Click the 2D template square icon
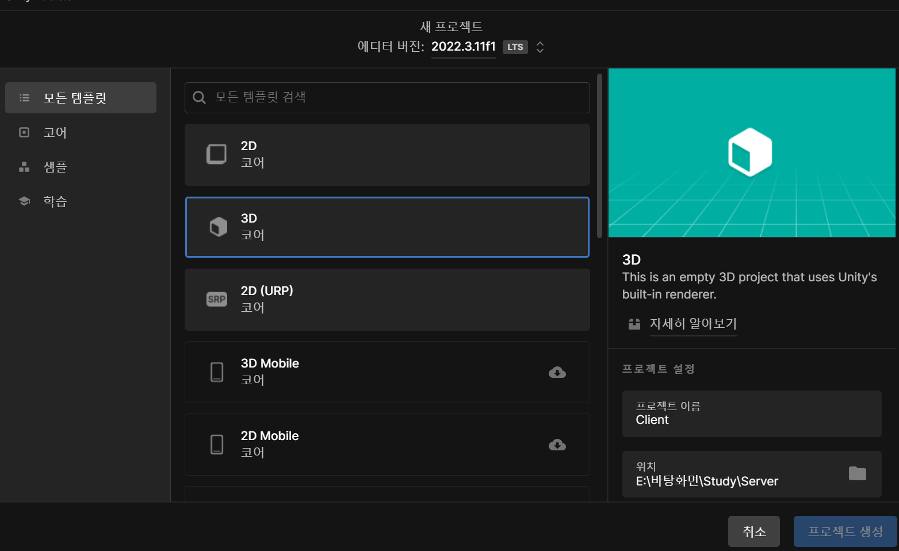The width and height of the screenshot is (899, 551). tap(217, 154)
